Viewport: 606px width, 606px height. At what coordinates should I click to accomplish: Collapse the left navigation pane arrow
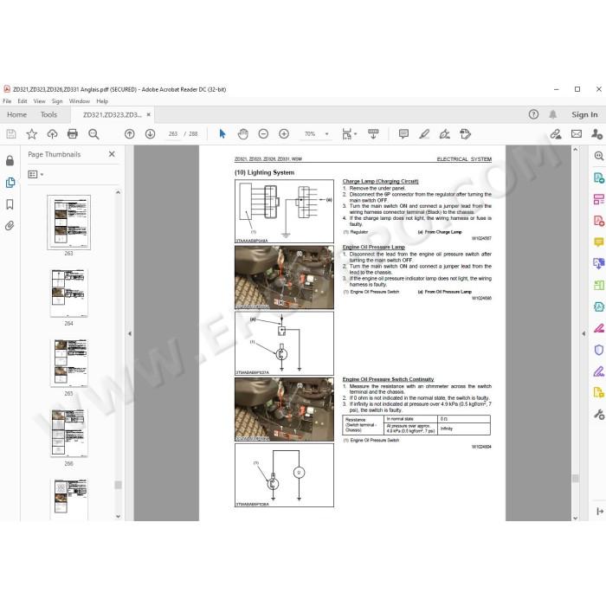(x=130, y=333)
